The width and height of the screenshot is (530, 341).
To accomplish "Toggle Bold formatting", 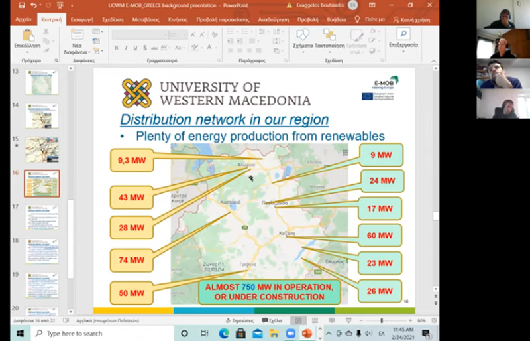I will (x=117, y=48).
